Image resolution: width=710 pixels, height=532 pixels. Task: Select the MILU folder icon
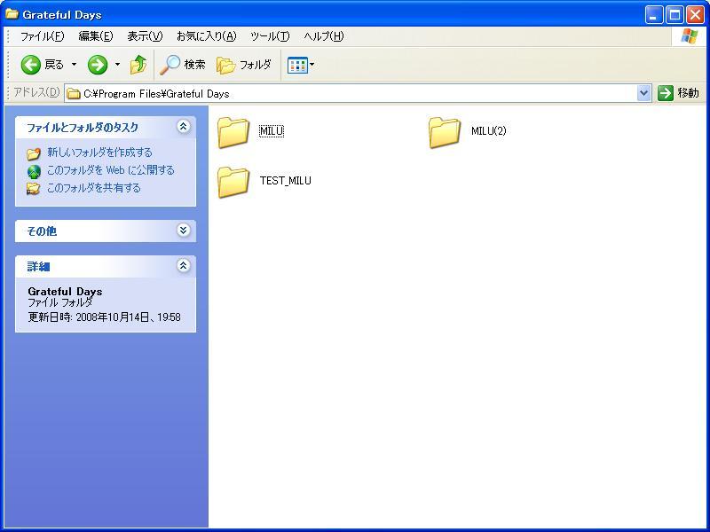233,132
